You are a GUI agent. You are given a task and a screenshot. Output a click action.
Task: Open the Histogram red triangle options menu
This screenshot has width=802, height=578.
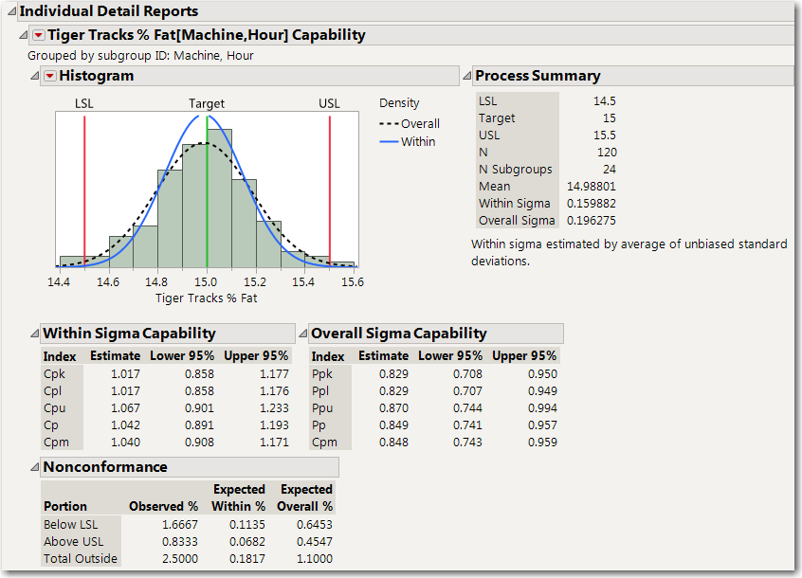pyautogui.click(x=49, y=76)
